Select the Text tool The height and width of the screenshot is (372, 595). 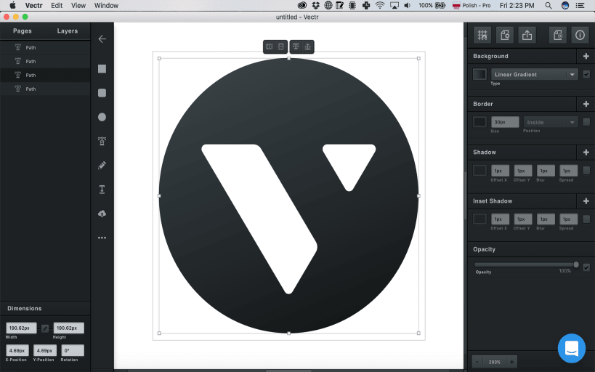coord(102,190)
